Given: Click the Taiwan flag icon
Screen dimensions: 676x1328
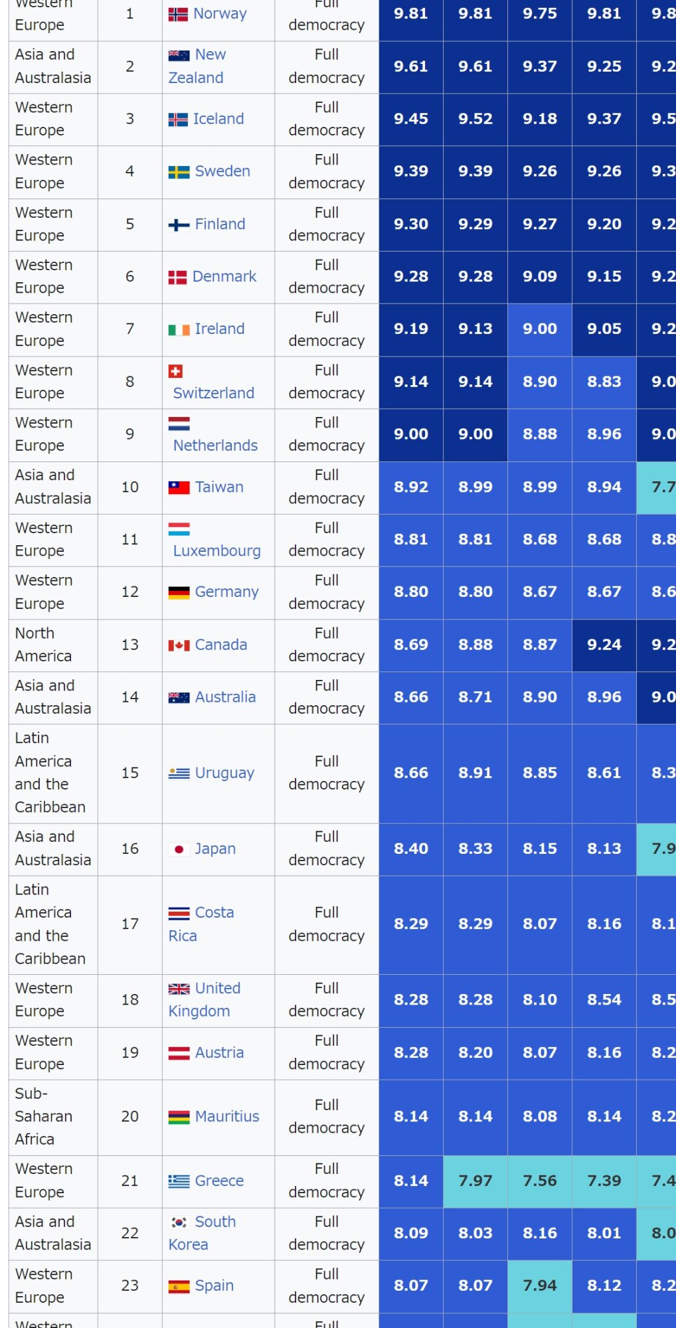Looking at the screenshot, I should click(179, 488).
